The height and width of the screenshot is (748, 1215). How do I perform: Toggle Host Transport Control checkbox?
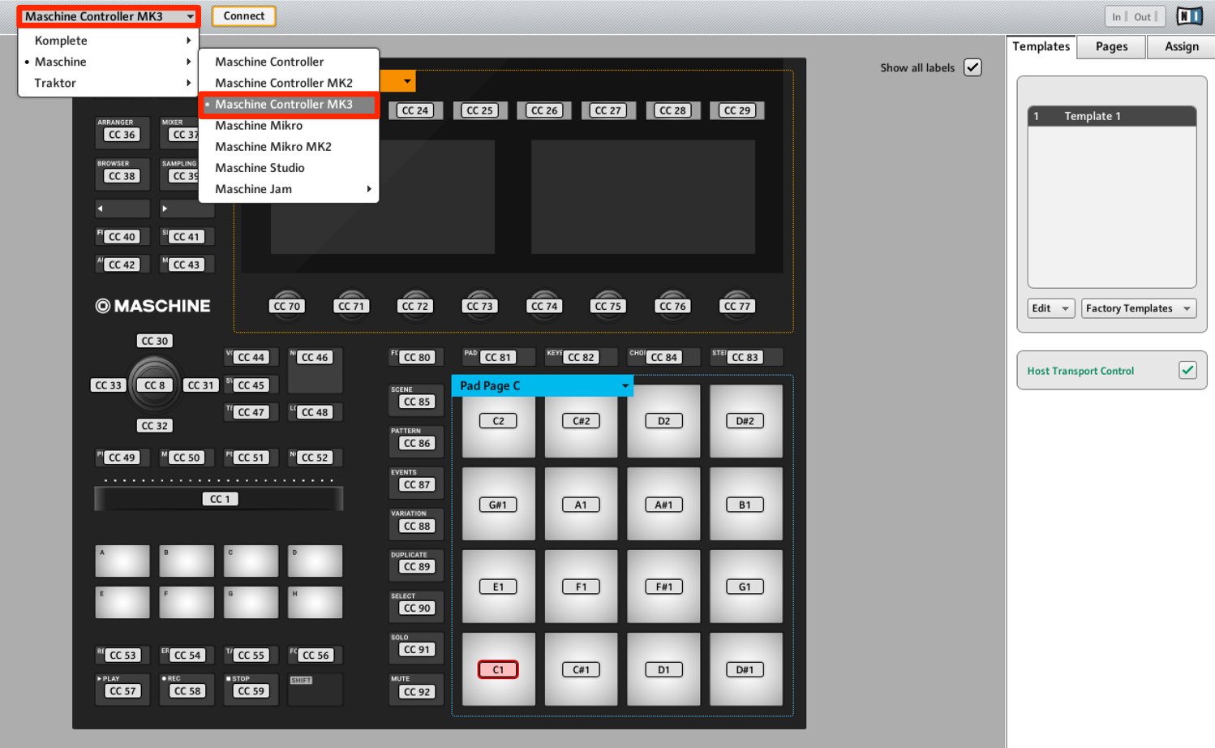[x=1187, y=370]
